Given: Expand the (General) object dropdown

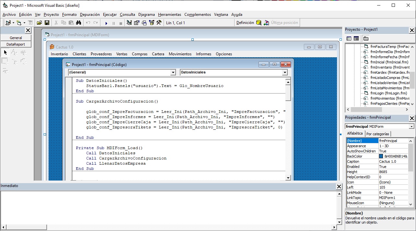Looking at the screenshot, I should point(173,72).
